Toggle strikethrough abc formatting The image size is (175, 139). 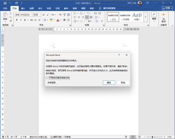click(x=32, y=20)
